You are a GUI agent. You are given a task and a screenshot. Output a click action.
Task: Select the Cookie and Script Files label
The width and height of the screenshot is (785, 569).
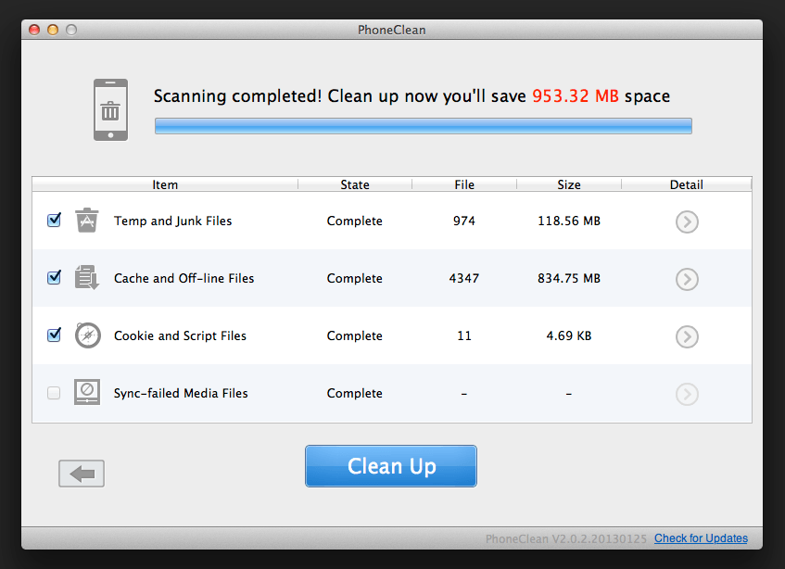click(x=180, y=335)
